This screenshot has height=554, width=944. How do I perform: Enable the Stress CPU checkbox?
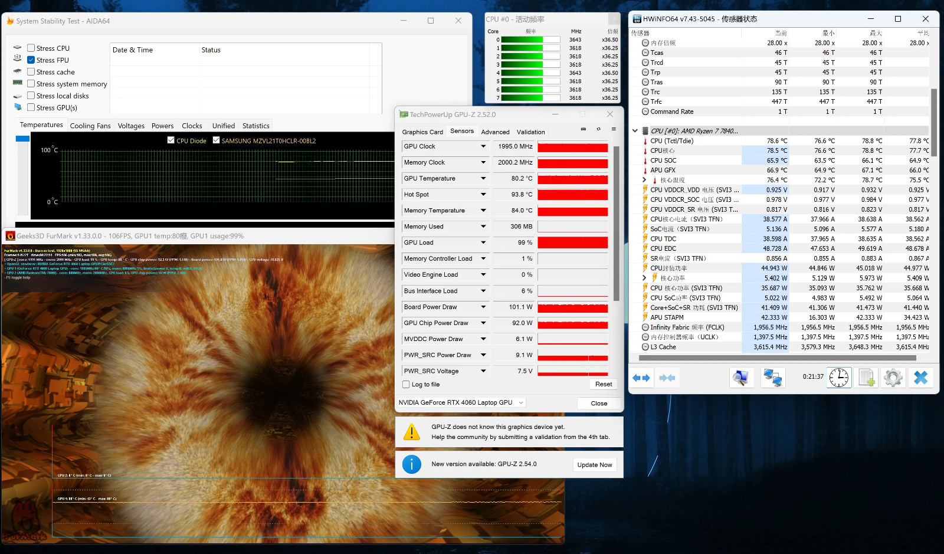[31, 48]
